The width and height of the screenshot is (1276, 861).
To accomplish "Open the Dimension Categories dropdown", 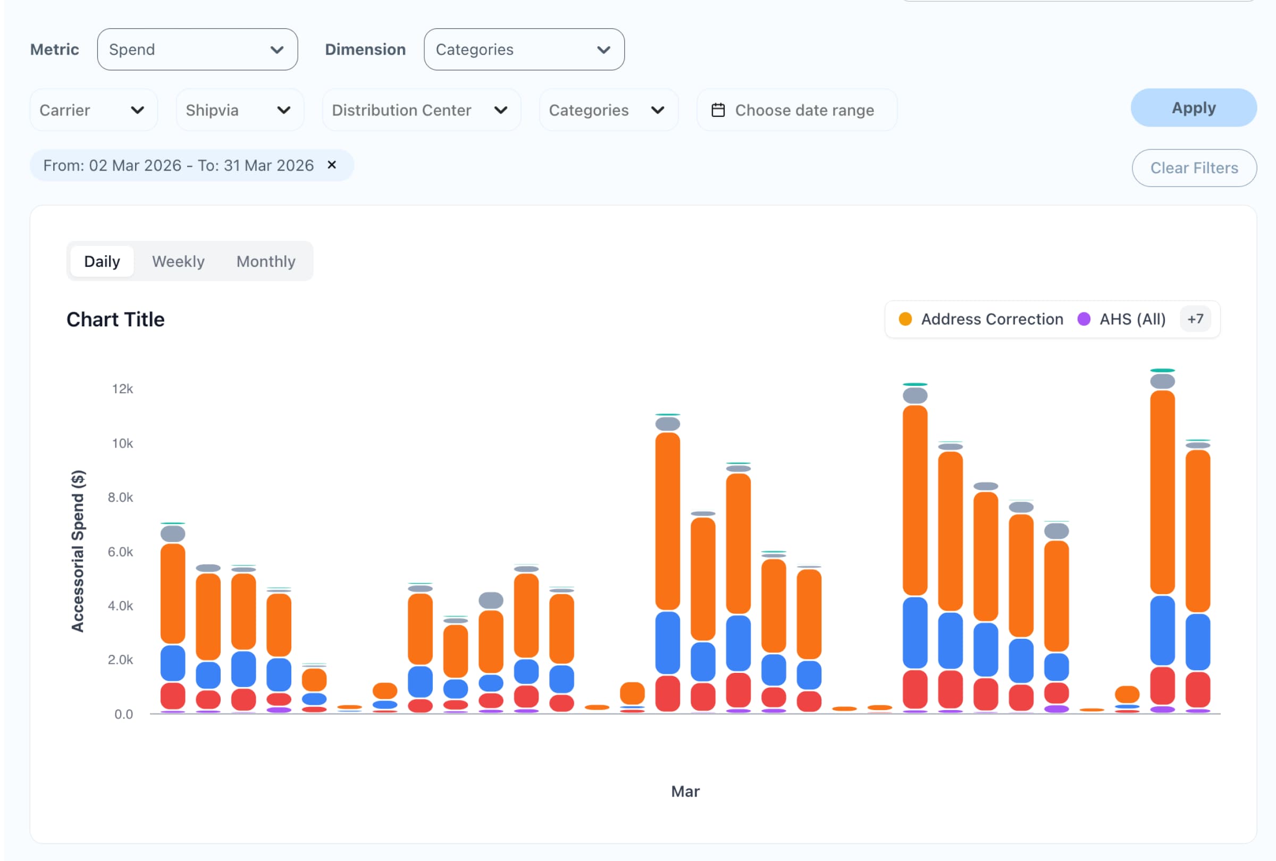I will pos(524,49).
